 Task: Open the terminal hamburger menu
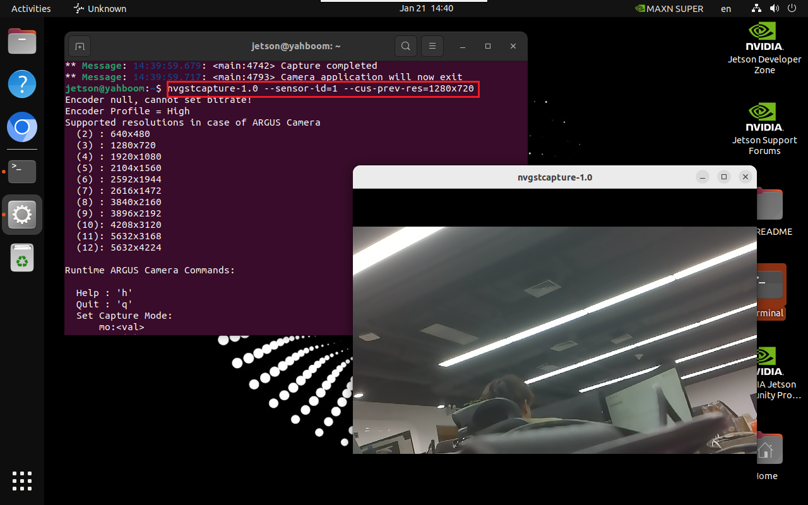432,46
